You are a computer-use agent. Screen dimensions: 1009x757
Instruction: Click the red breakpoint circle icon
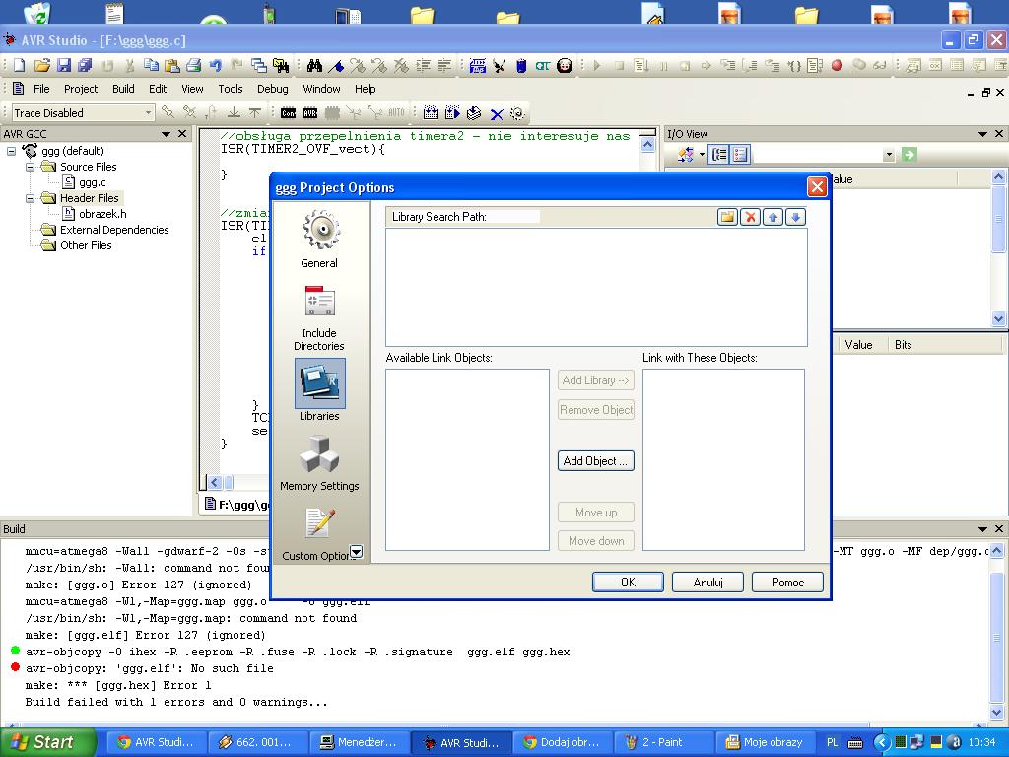(837, 65)
